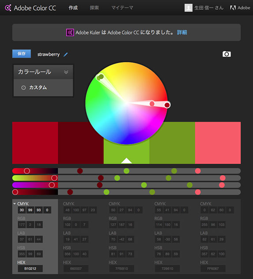This screenshot has height=279, width=253.
Task: Click the first column HSB field 355
Action: tap(22, 254)
